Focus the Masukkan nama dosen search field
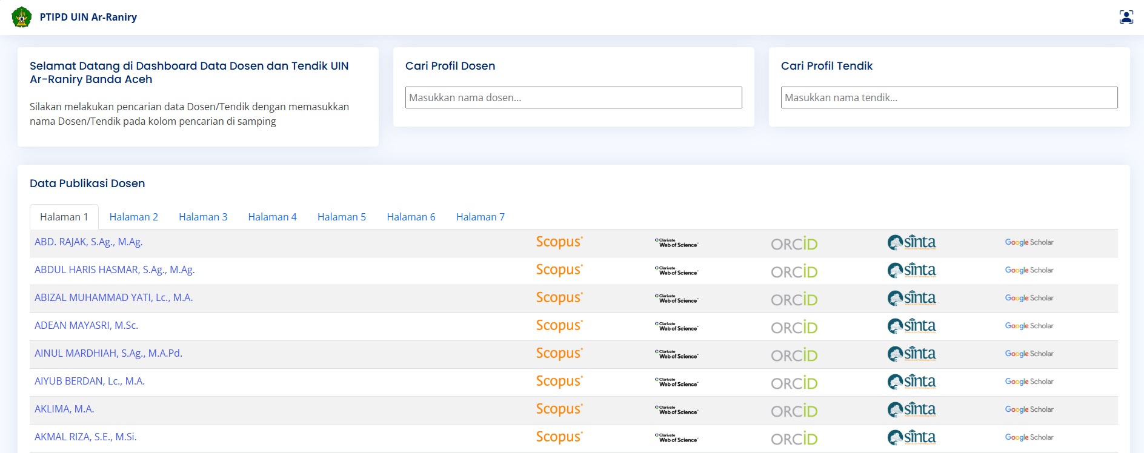This screenshot has height=453, width=1144. (x=574, y=98)
